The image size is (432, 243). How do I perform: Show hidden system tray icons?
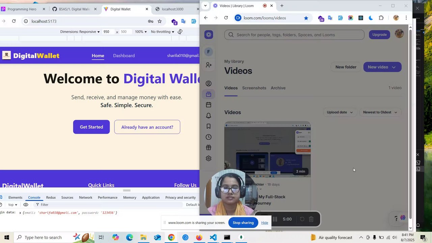click(361, 237)
